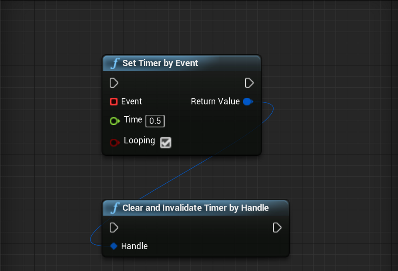Click the green Time input pin

click(x=115, y=121)
